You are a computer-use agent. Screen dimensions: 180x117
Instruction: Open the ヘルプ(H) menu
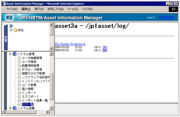pos(87,9)
